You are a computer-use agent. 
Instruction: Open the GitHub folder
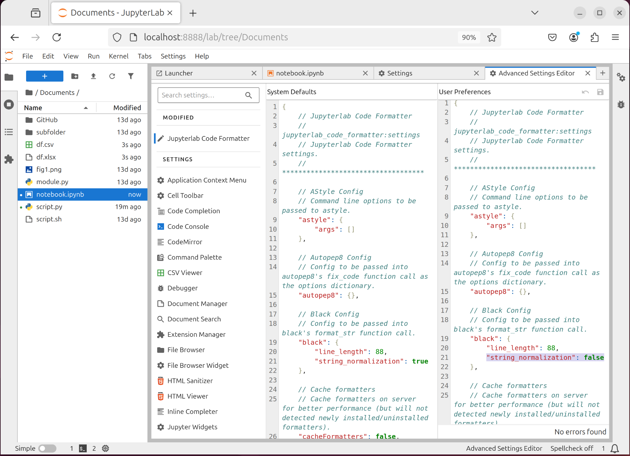[x=83, y=120]
